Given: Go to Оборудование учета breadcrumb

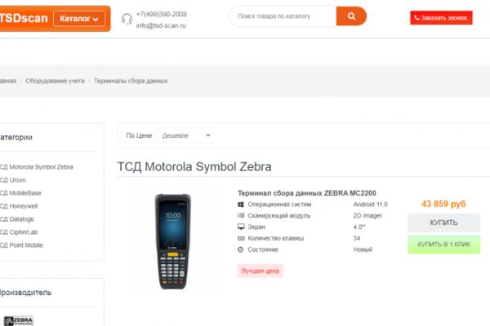Looking at the screenshot, I should [x=55, y=81].
